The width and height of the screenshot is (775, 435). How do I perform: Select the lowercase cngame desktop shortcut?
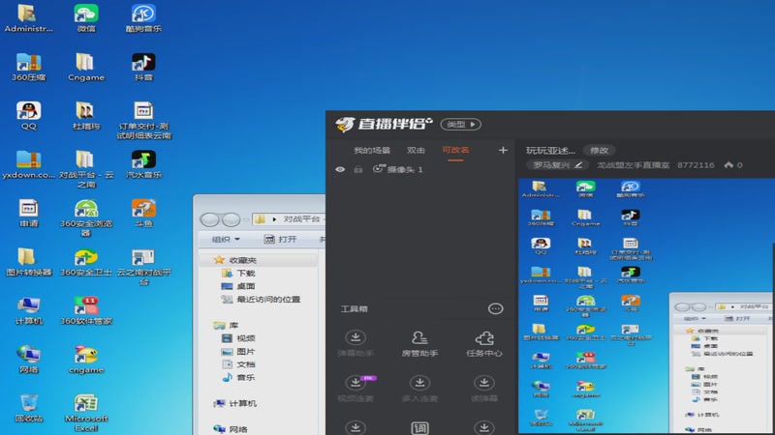click(x=86, y=359)
